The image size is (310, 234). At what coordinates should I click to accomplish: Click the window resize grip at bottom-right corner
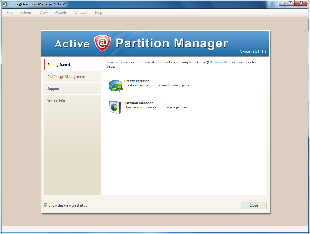[306, 230]
